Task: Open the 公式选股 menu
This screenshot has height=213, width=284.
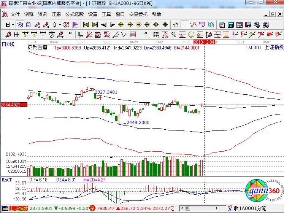Action: pyautogui.click(x=74, y=14)
